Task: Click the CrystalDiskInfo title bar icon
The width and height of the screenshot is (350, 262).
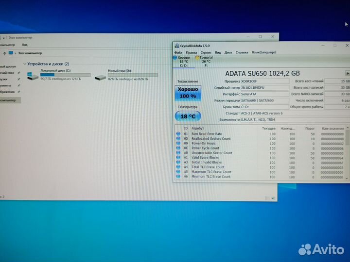Action: pos(177,46)
